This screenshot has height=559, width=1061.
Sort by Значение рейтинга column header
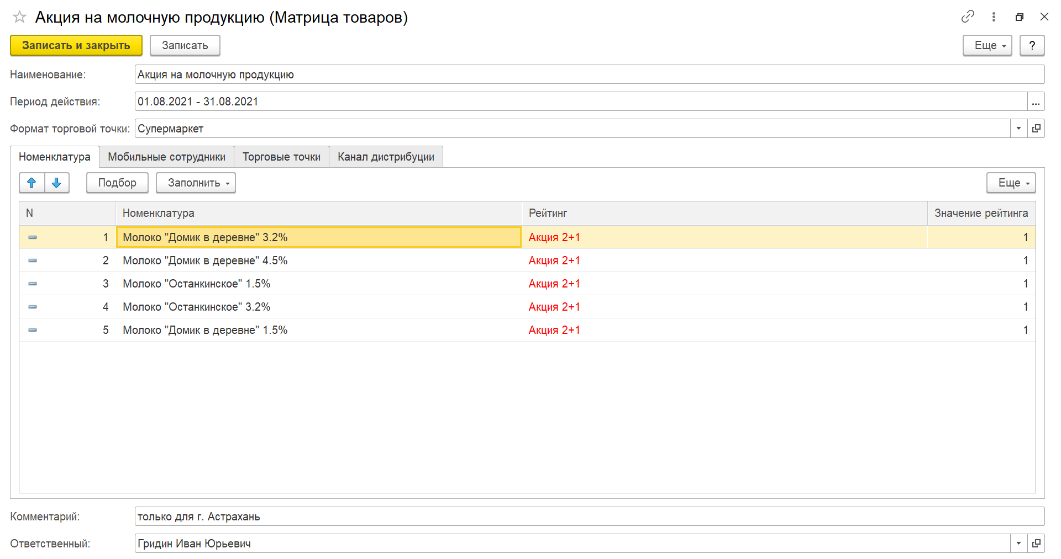click(x=981, y=213)
